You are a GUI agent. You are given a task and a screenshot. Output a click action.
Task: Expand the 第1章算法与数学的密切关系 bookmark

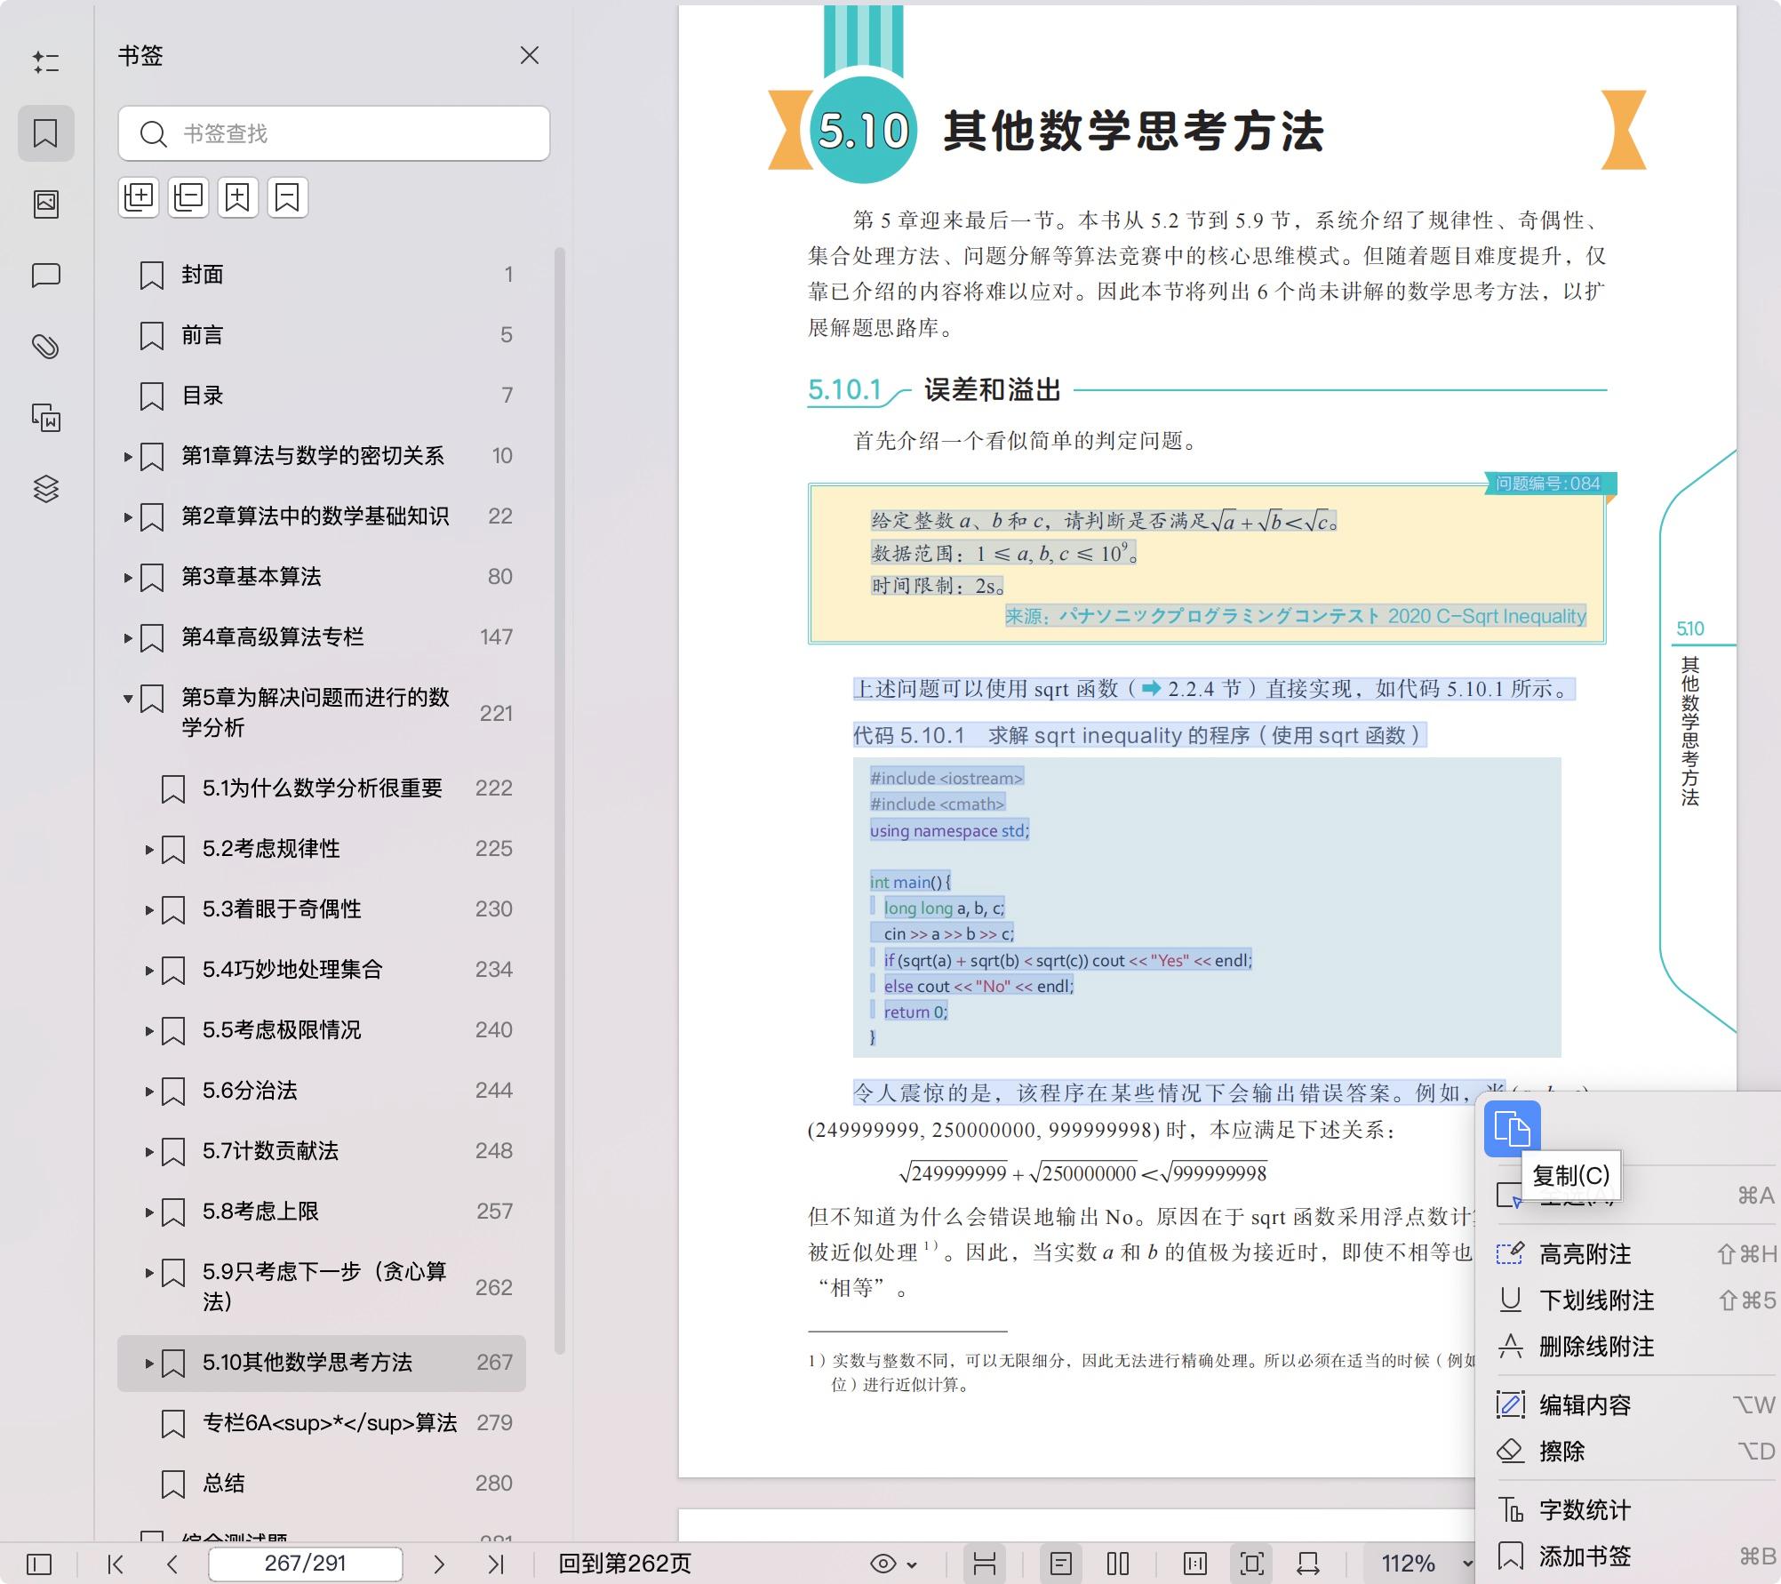click(128, 455)
